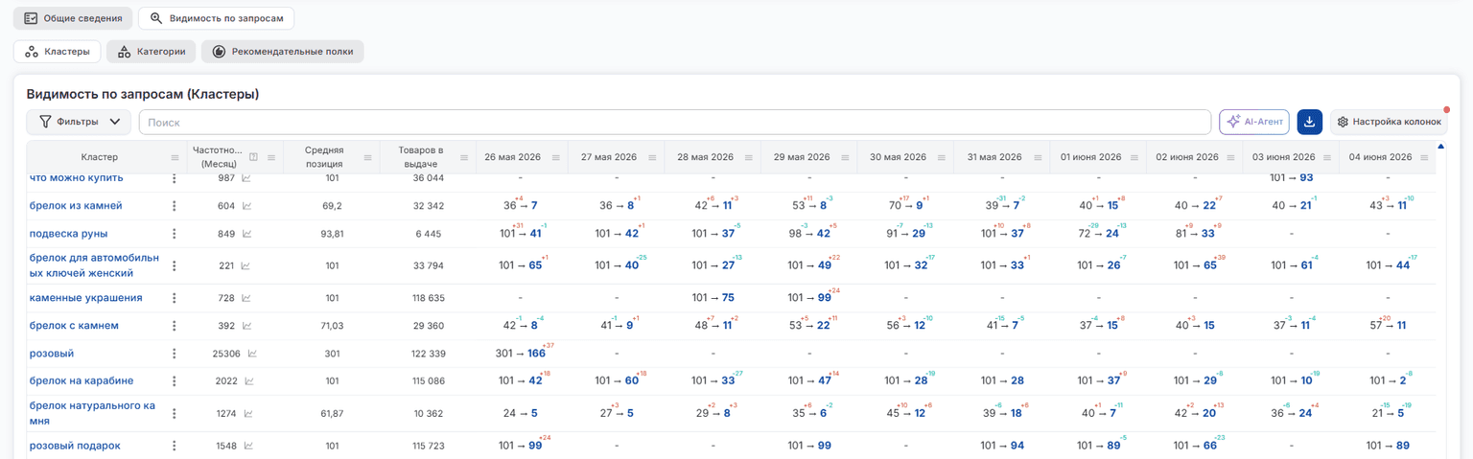Open Настройка колонок settings
The image size is (1473, 459).
tap(1389, 122)
